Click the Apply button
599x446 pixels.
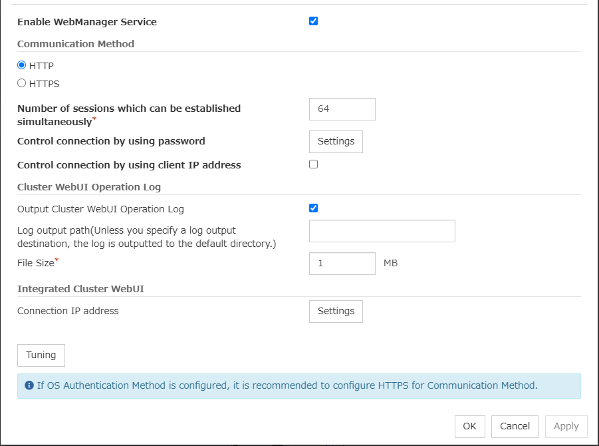(566, 427)
